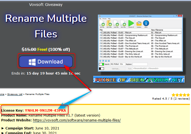This screenshot has width=191, height=134.
Task: Expand the Campaign End triangle marker
Action: coord(2,133)
